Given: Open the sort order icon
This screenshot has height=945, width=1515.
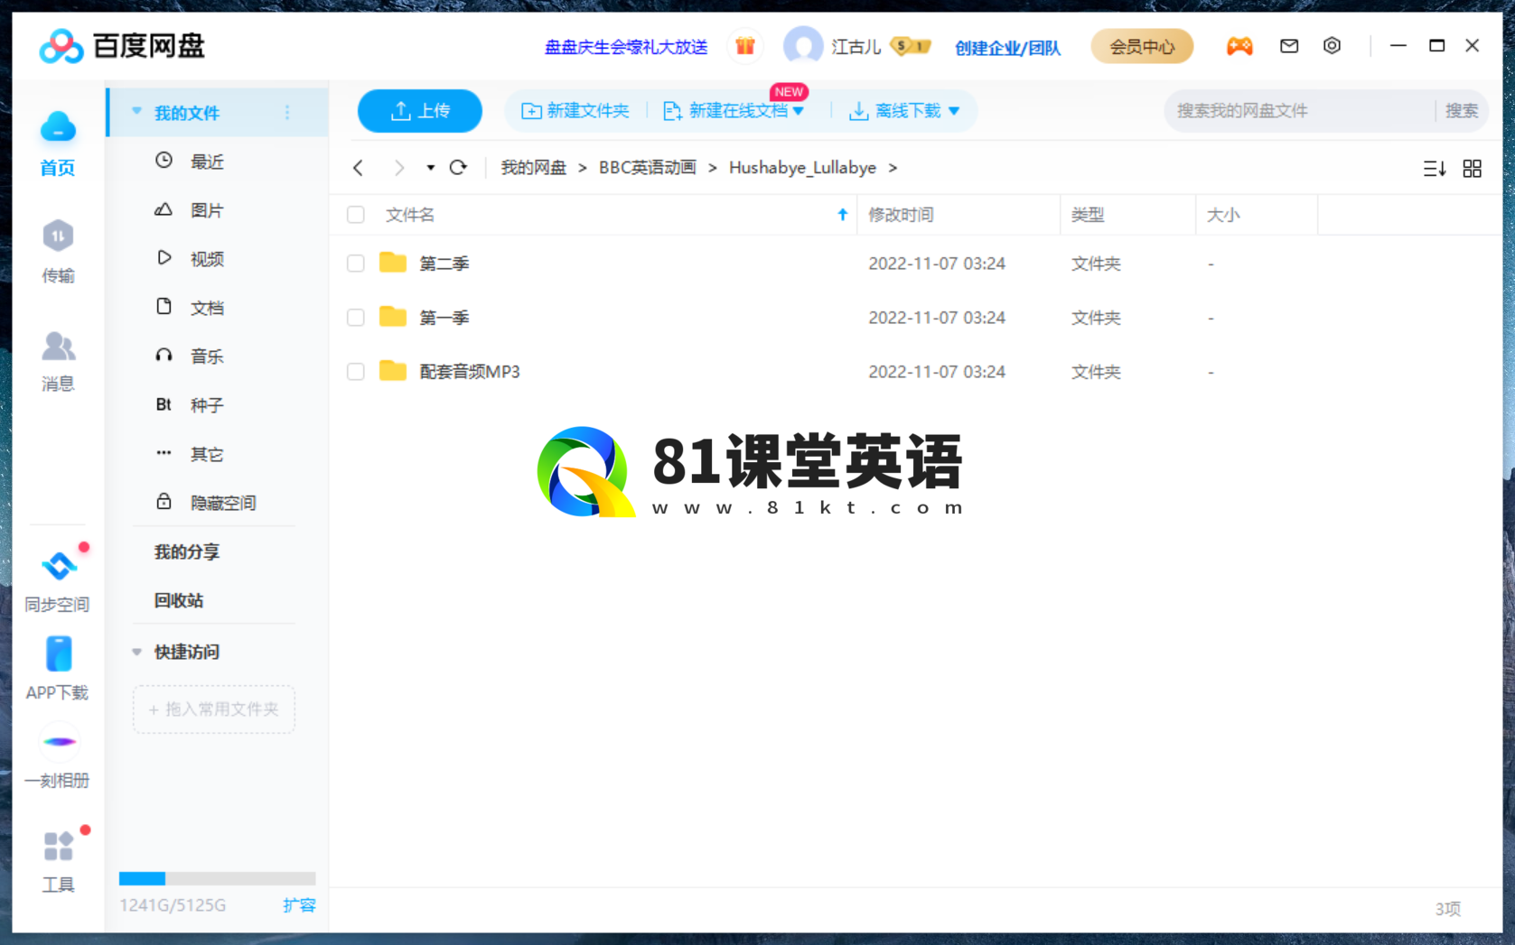Looking at the screenshot, I should pos(1435,169).
